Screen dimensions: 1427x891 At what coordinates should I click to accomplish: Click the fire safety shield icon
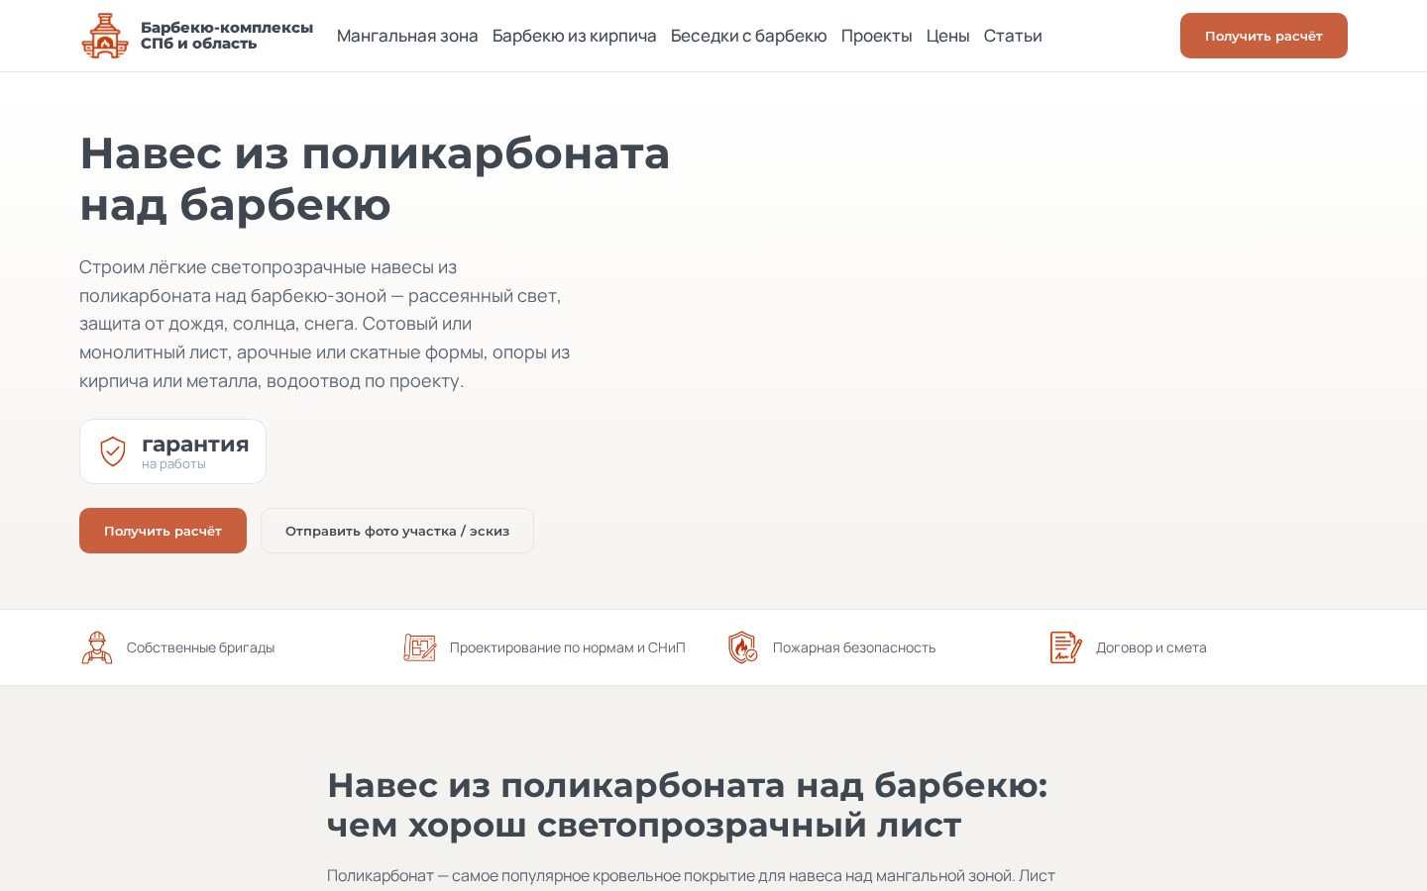pyautogui.click(x=743, y=647)
